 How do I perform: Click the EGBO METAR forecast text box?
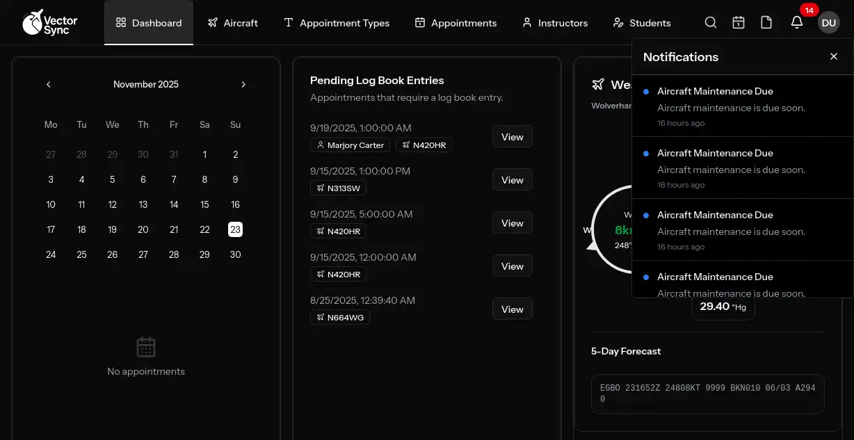pyautogui.click(x=707, y=393)
